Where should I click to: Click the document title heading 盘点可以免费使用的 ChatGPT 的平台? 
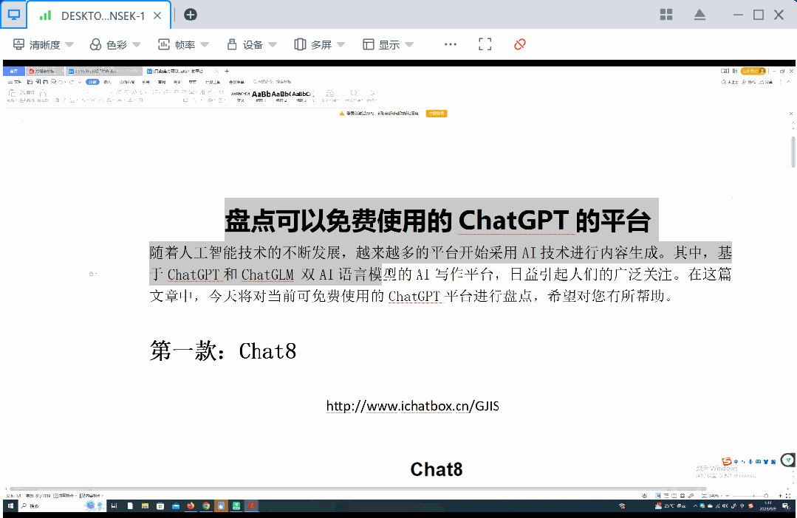click(x=437, y=221)
